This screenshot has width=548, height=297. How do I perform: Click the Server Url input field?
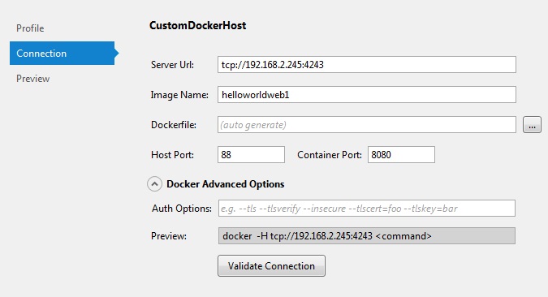click(367, 65)
